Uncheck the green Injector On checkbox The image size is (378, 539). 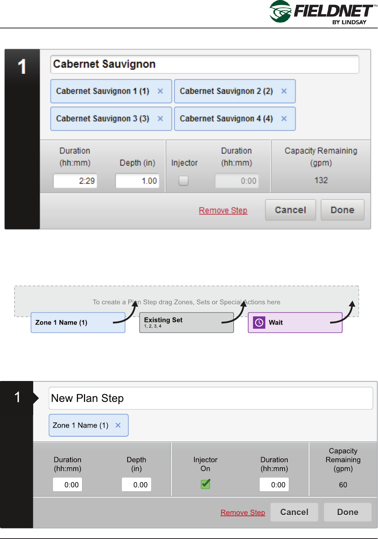(x=205, y=484)
